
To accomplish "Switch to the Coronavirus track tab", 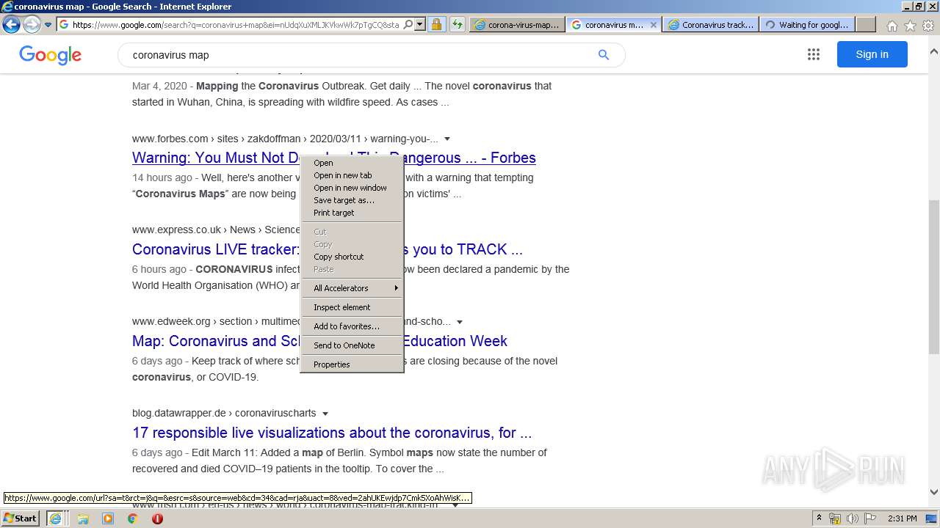I will point(711,24).
